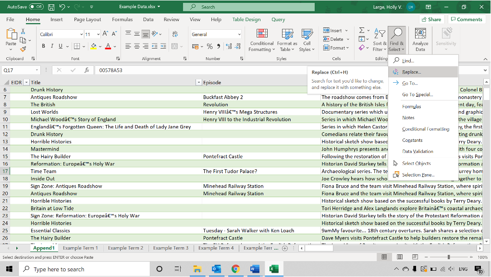The image size is (491, 277).
Task: Open the Formulas ribbon tab
Action: click(122, 19)
